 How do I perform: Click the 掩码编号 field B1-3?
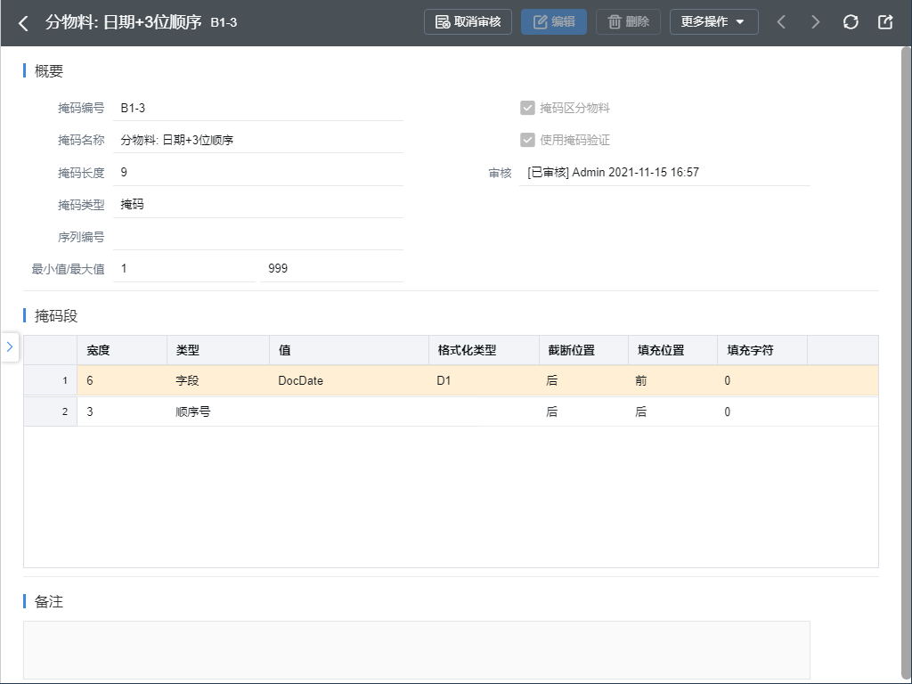(258, 108)
